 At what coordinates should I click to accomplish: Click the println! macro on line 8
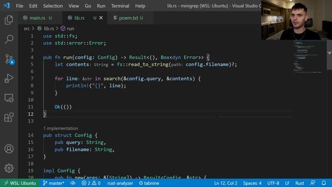point(77,86)
